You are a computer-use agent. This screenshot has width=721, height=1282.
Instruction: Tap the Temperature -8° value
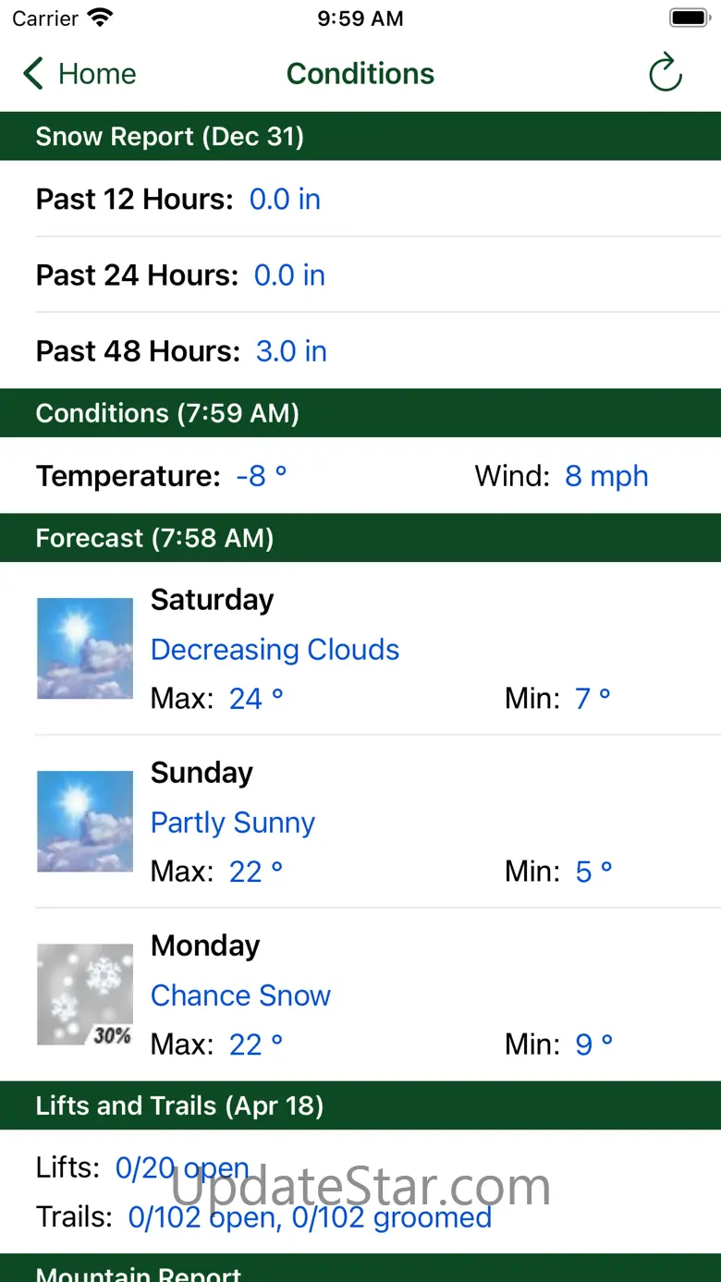click(262, 476)
